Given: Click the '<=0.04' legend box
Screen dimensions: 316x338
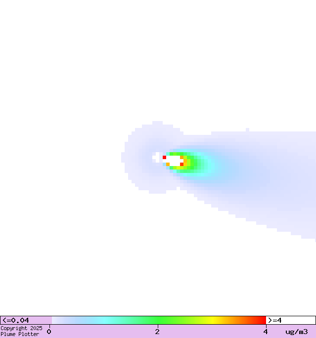Looking at the screenshot, I should click(26, 320).
